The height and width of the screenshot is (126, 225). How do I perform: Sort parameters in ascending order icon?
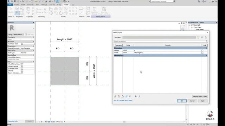coord(136,97)
